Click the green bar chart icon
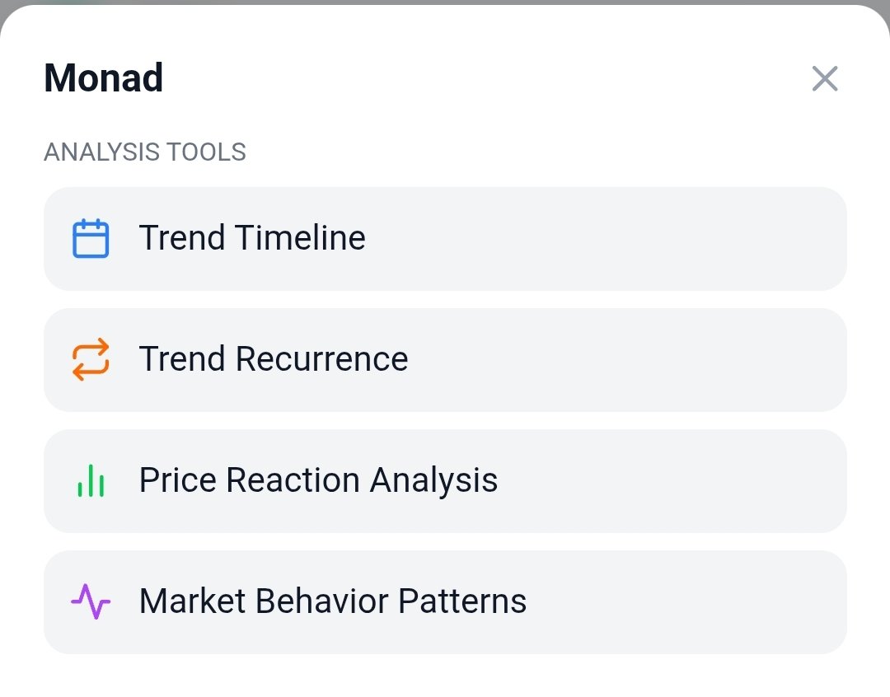 (x=91, y=481)
